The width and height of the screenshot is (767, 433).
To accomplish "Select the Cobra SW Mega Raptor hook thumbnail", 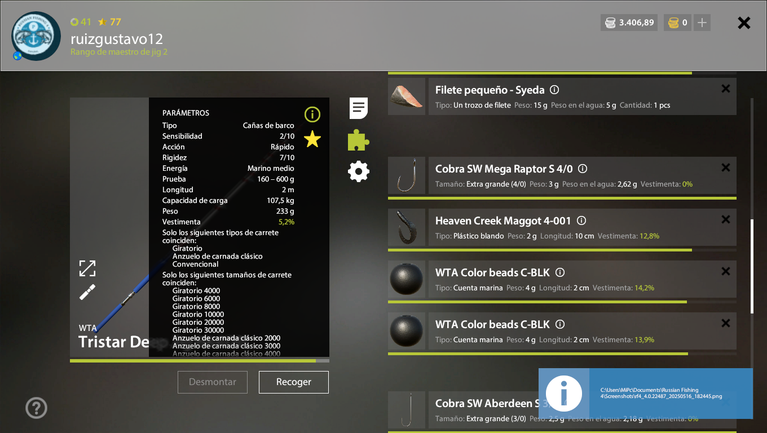I will click(407, 175).
